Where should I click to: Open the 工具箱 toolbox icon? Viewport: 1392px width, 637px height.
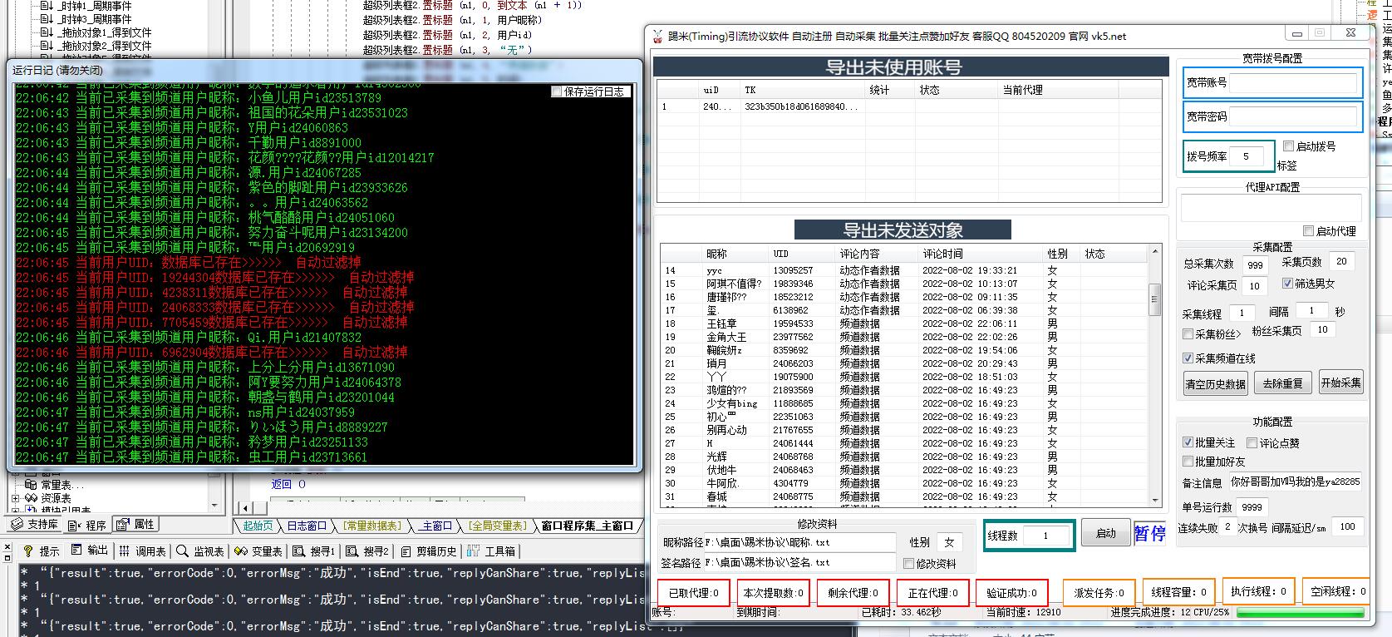[474, 551]
